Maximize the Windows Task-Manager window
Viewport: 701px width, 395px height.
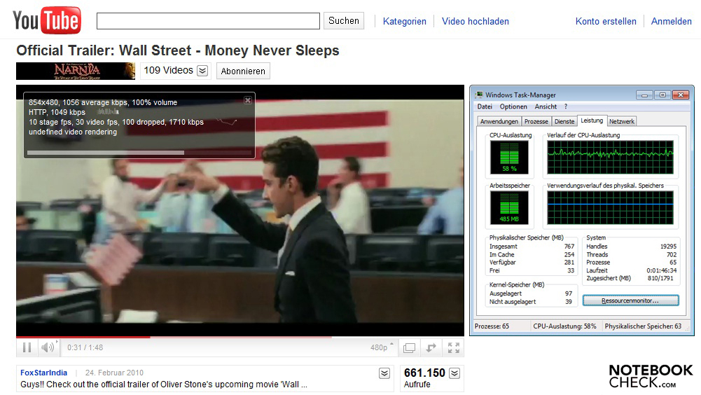pyautogui.click(x=662, y=95)
